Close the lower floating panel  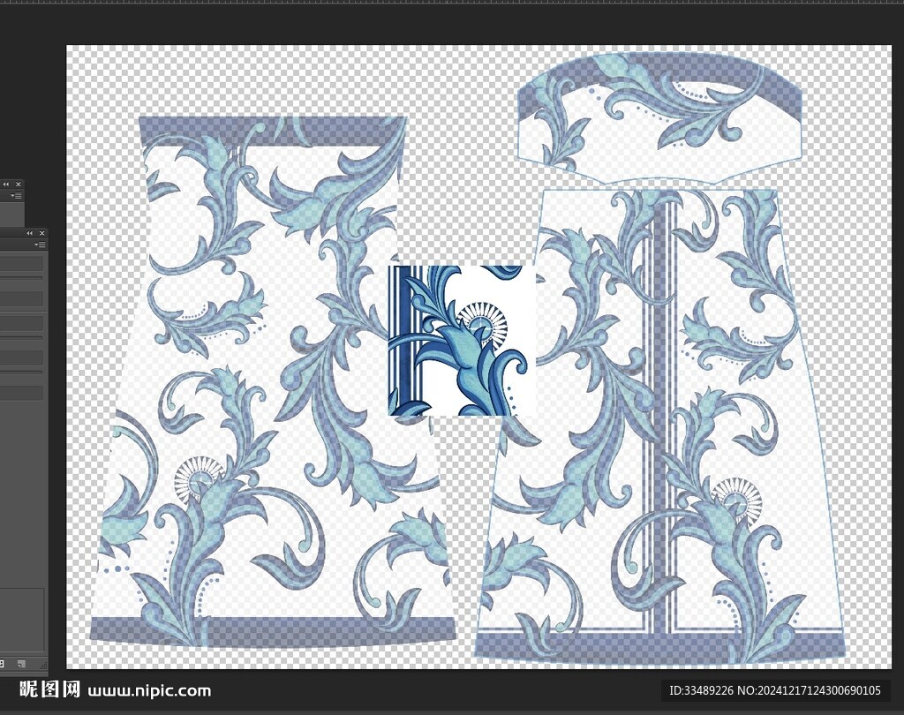coord(42,233)
